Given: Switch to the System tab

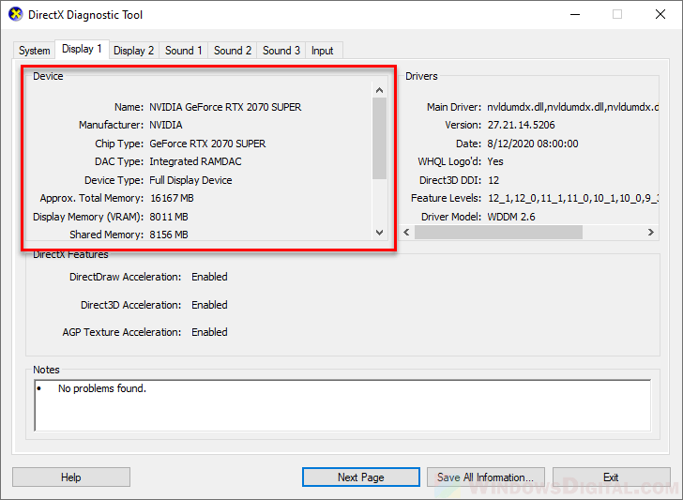Looking at the screenshot, I should tap(35, 51).
